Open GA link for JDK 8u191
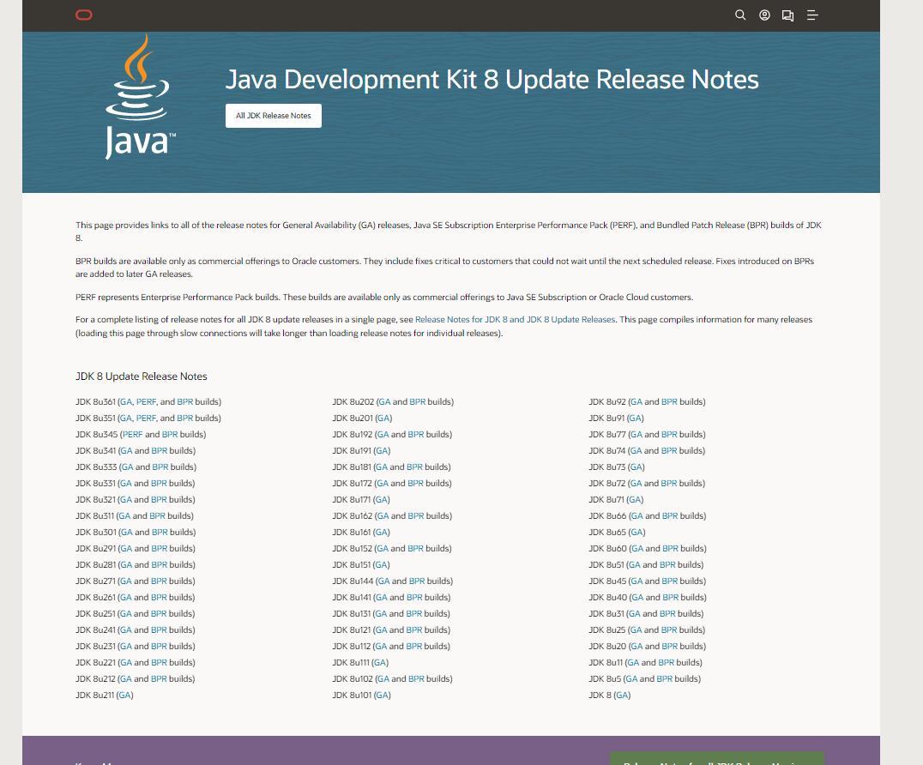The height and width of the screenshot is (765, 923). (x=382, y=451)
